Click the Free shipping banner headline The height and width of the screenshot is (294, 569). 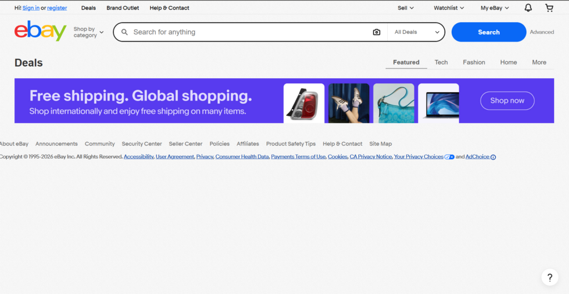point(141,97)
